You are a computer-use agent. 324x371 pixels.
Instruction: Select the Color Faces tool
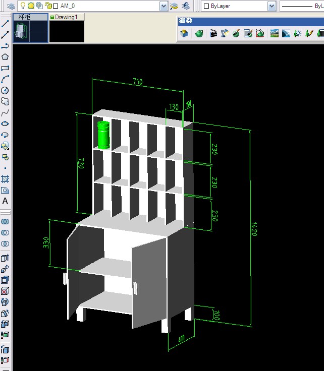click(x=5, y=335)
